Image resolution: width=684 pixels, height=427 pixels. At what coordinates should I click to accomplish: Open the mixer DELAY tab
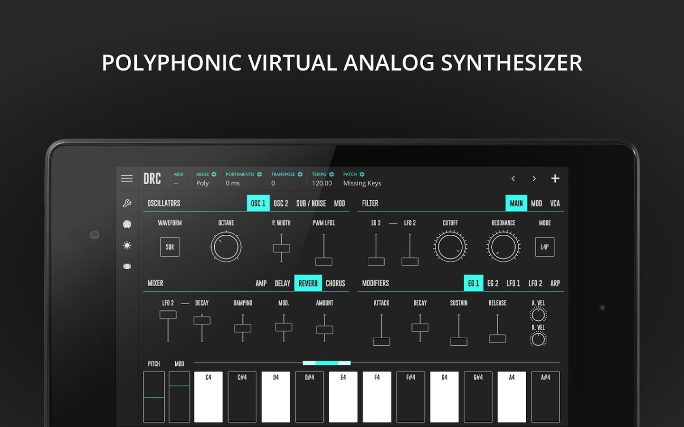pos(282,283)
